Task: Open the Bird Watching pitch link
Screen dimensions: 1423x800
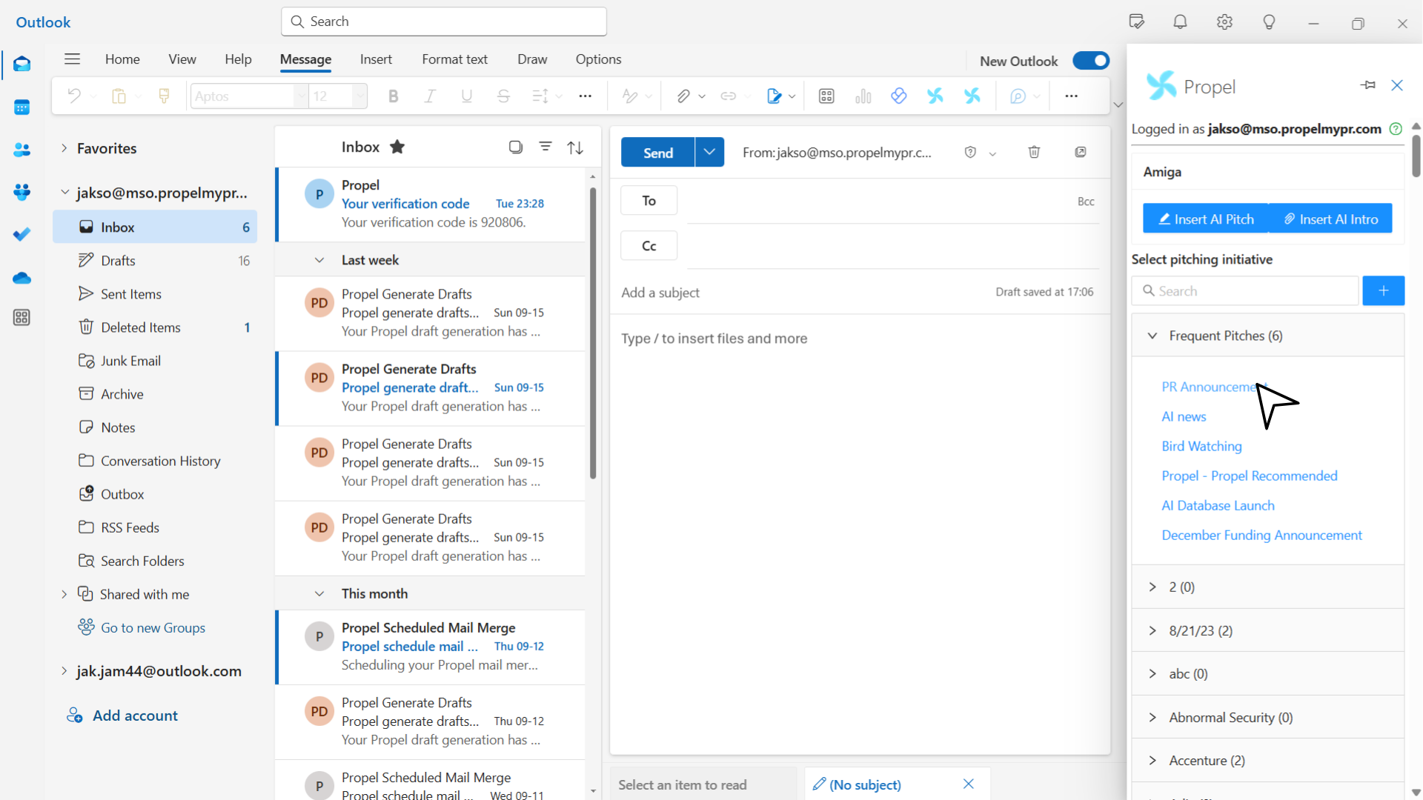Action: click(1201, 446)
